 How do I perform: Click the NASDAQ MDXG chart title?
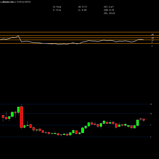coord(24,2)
